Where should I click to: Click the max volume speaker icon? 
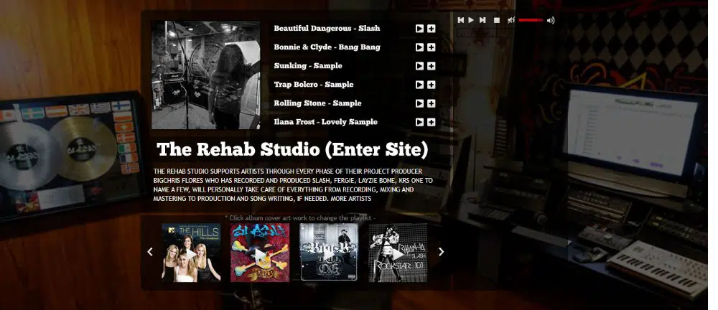[x=551, y=20]
